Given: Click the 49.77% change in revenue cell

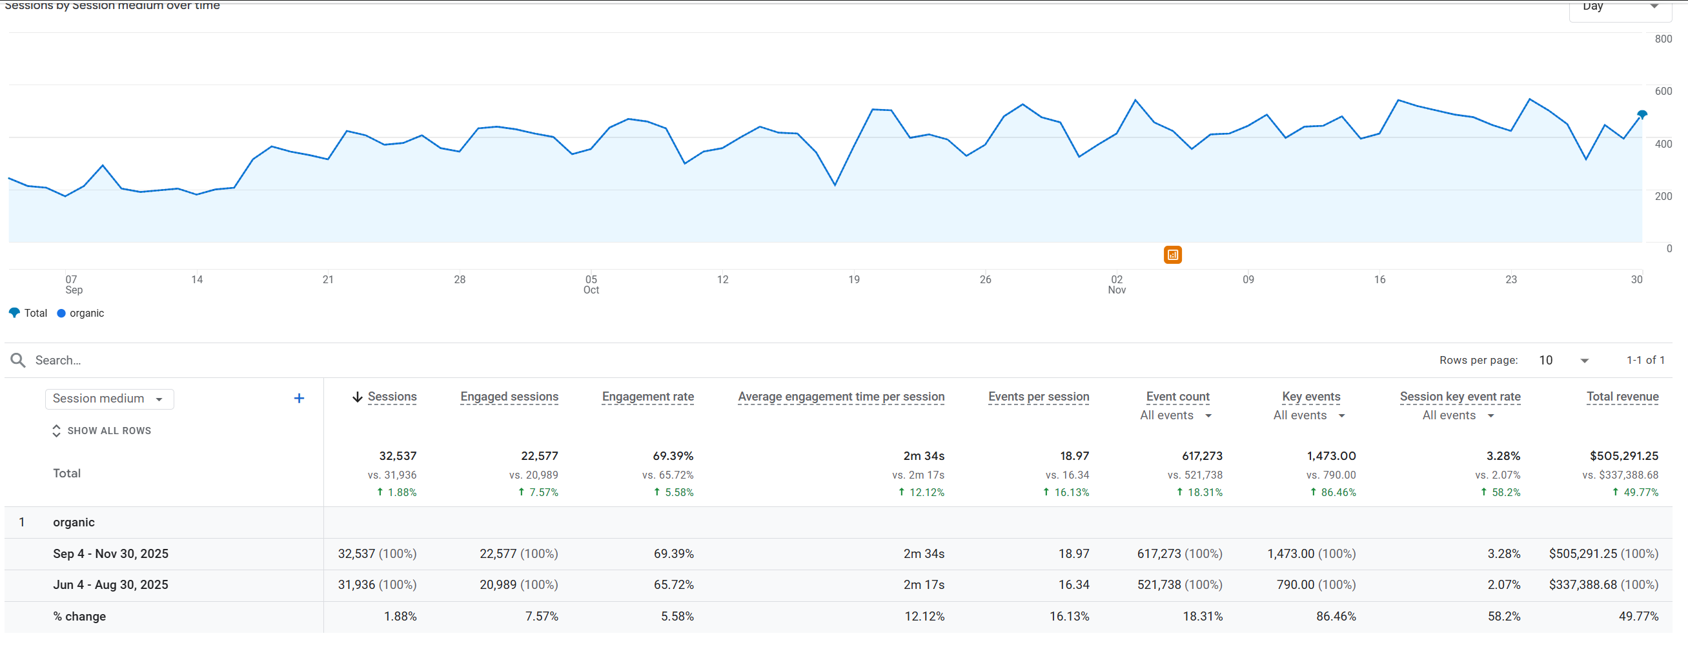Looking at the screenshot, I should click(1638, 616).
